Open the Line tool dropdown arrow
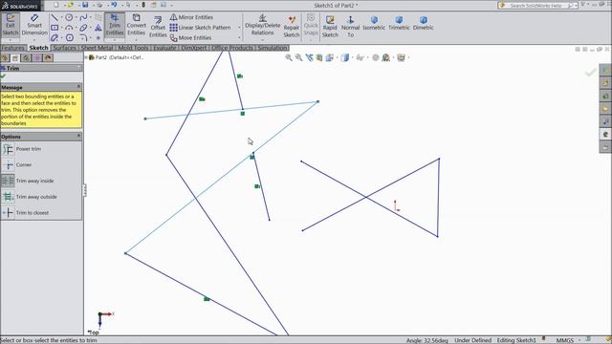The width and height of the screenshot is (612, 344). (61, 17)
